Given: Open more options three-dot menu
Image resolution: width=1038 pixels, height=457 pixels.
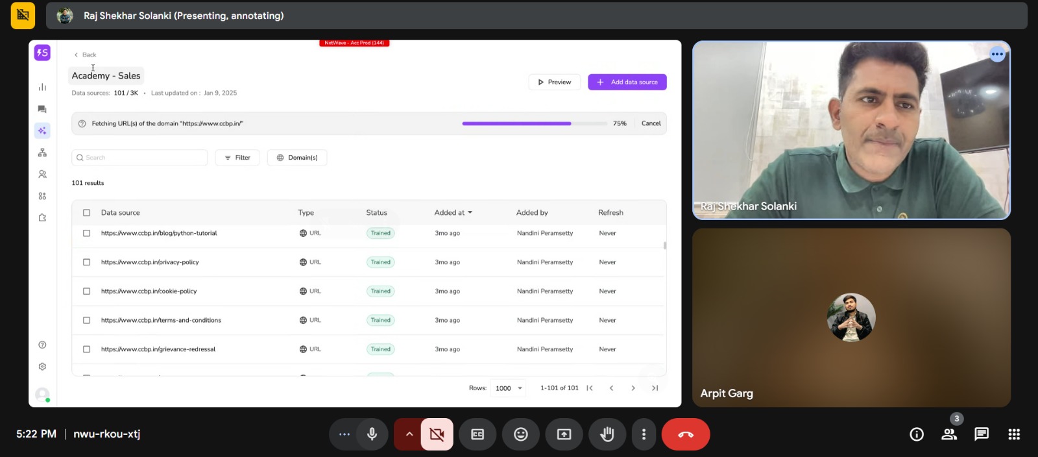Looking at the screenshot, I should pyautogui.click(x=644, y=434).
